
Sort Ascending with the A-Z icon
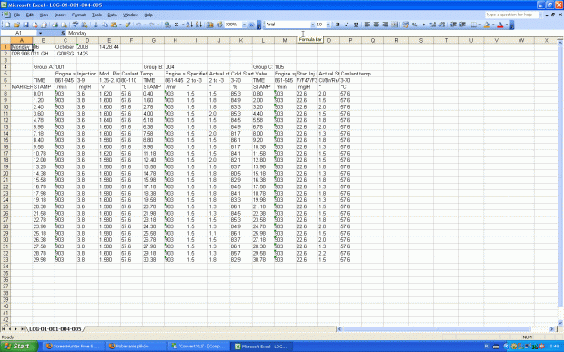pos(190,25)
